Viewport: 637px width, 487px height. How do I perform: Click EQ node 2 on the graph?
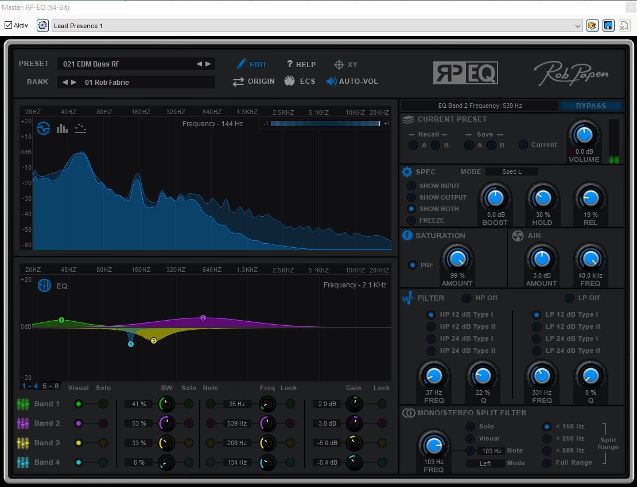pyautogui.click(x=203, y=318)
